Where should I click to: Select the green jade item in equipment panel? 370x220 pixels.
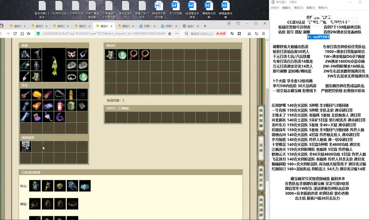coord(83,76)
